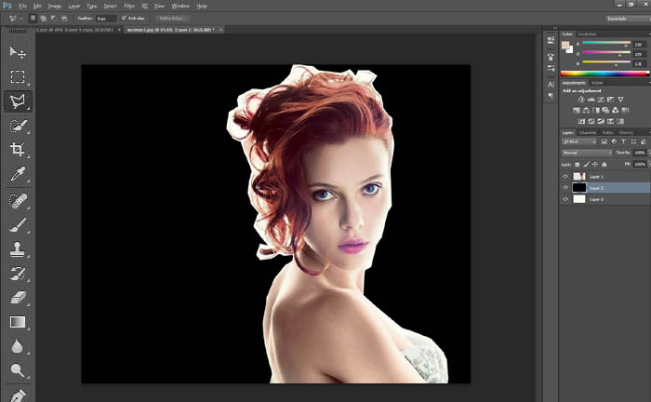Open the blend mode dropdown set to Normal
Image resolution: width=651 pixels, height=402 pixels.
586,153
